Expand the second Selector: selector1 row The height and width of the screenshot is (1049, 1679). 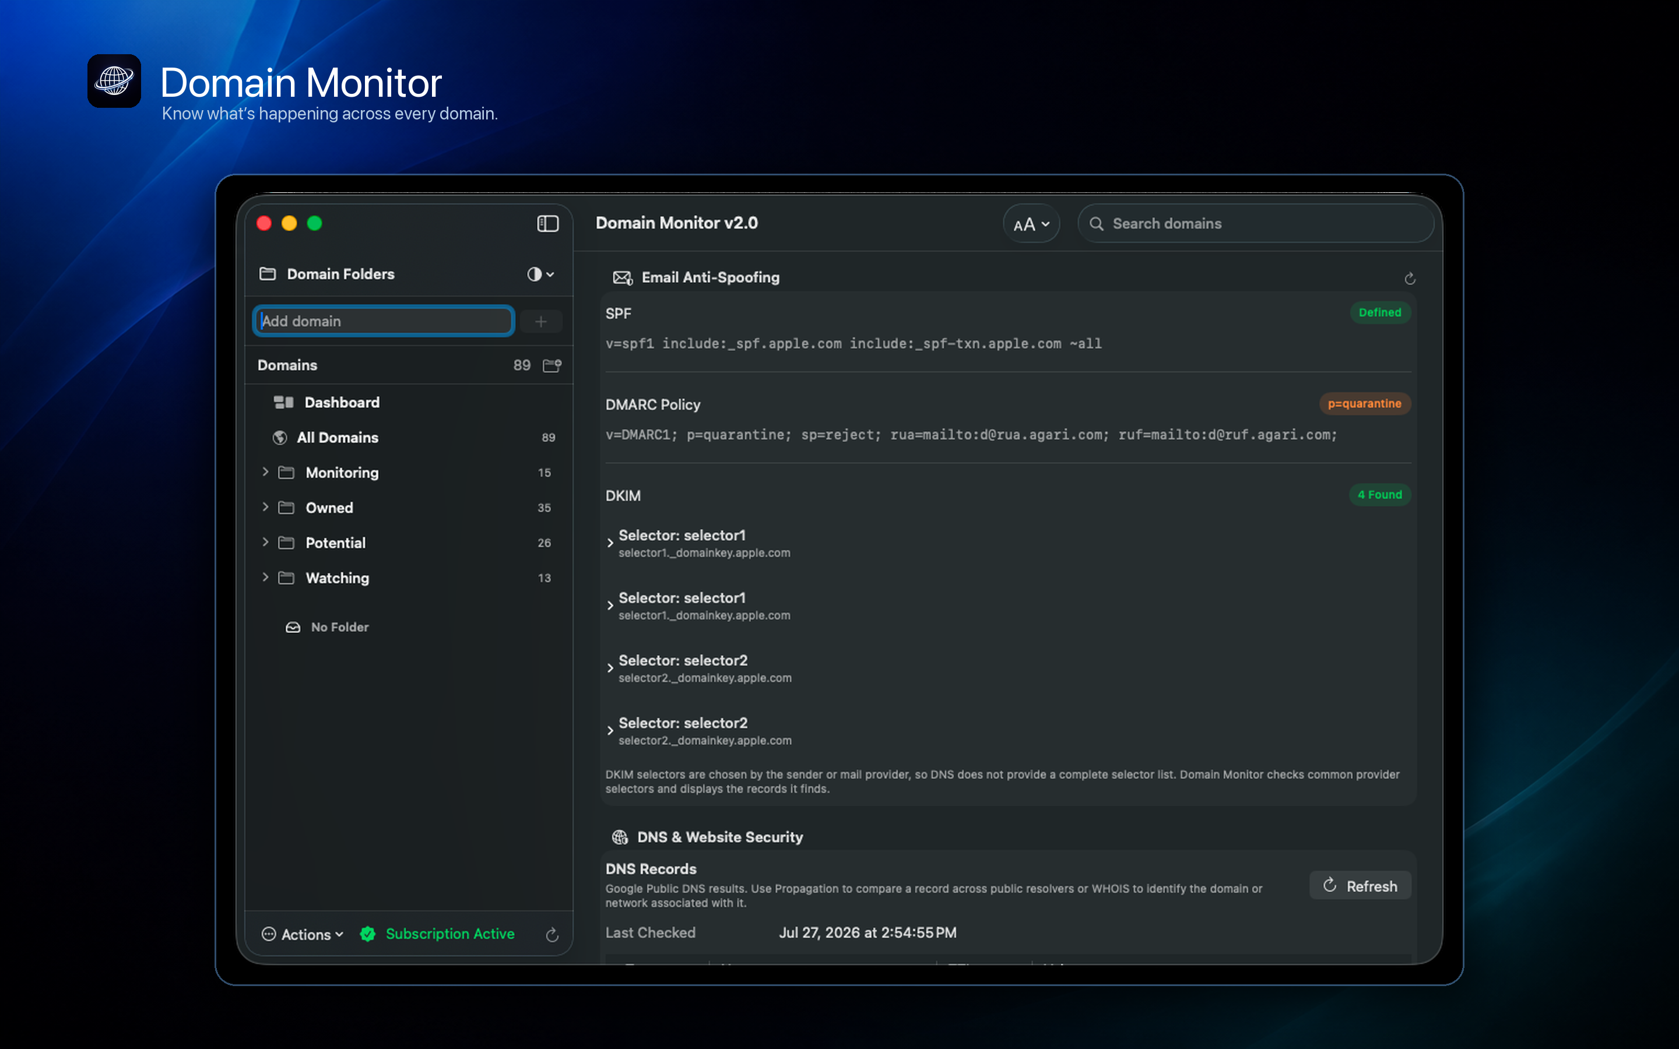pyautogui.click(x=610, y=606)
